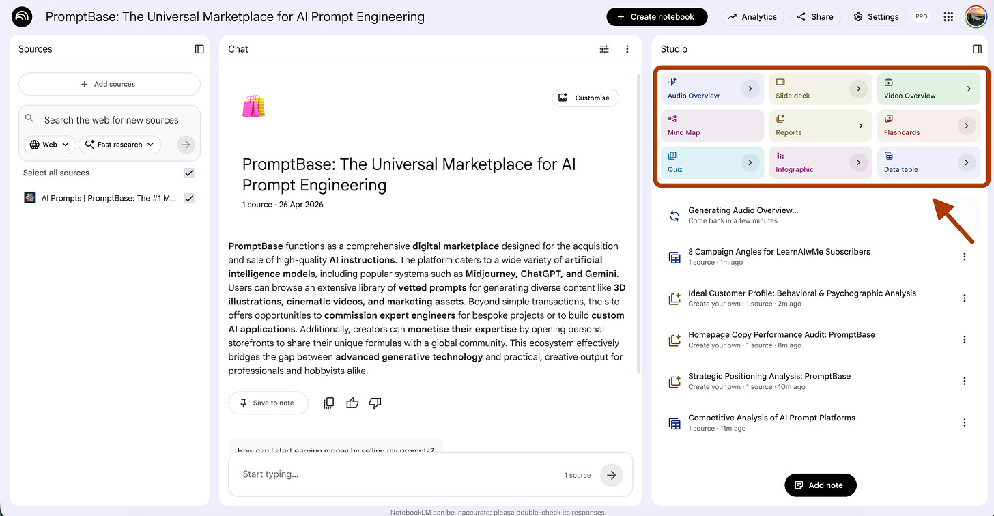The width and height of the screenshot is (994, 516).
Task: Open options for Competitive Analysis note
Action: [965, 422]
